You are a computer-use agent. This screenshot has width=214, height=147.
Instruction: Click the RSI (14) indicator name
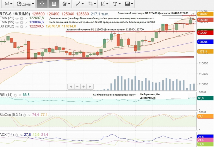[6, 95]
